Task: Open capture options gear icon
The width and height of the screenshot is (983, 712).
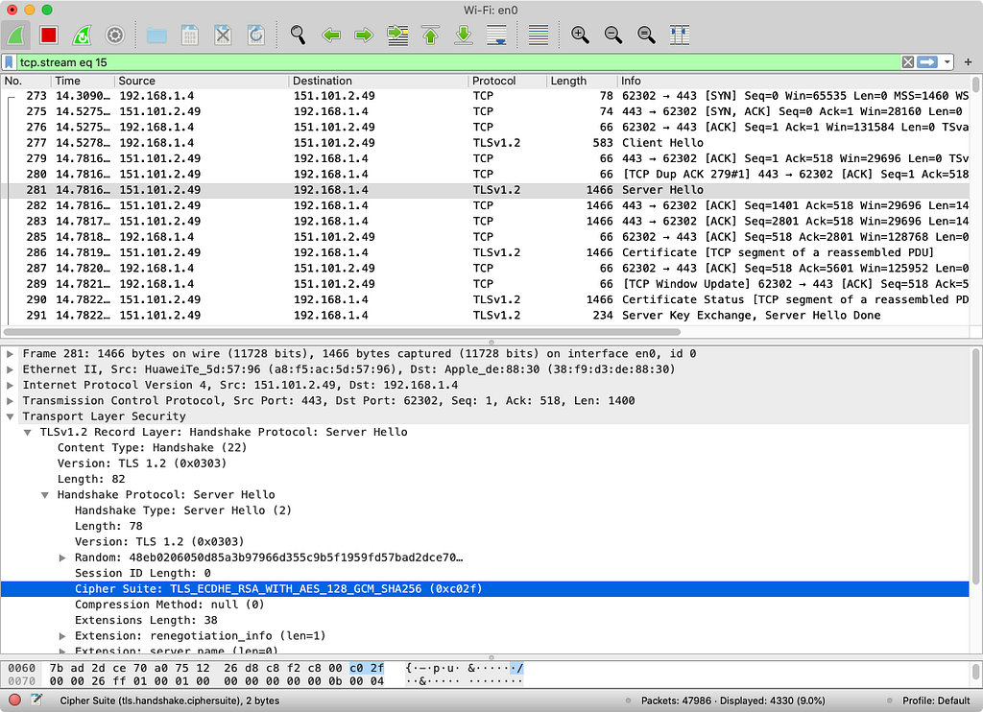Action: click(x=115, y=36)
